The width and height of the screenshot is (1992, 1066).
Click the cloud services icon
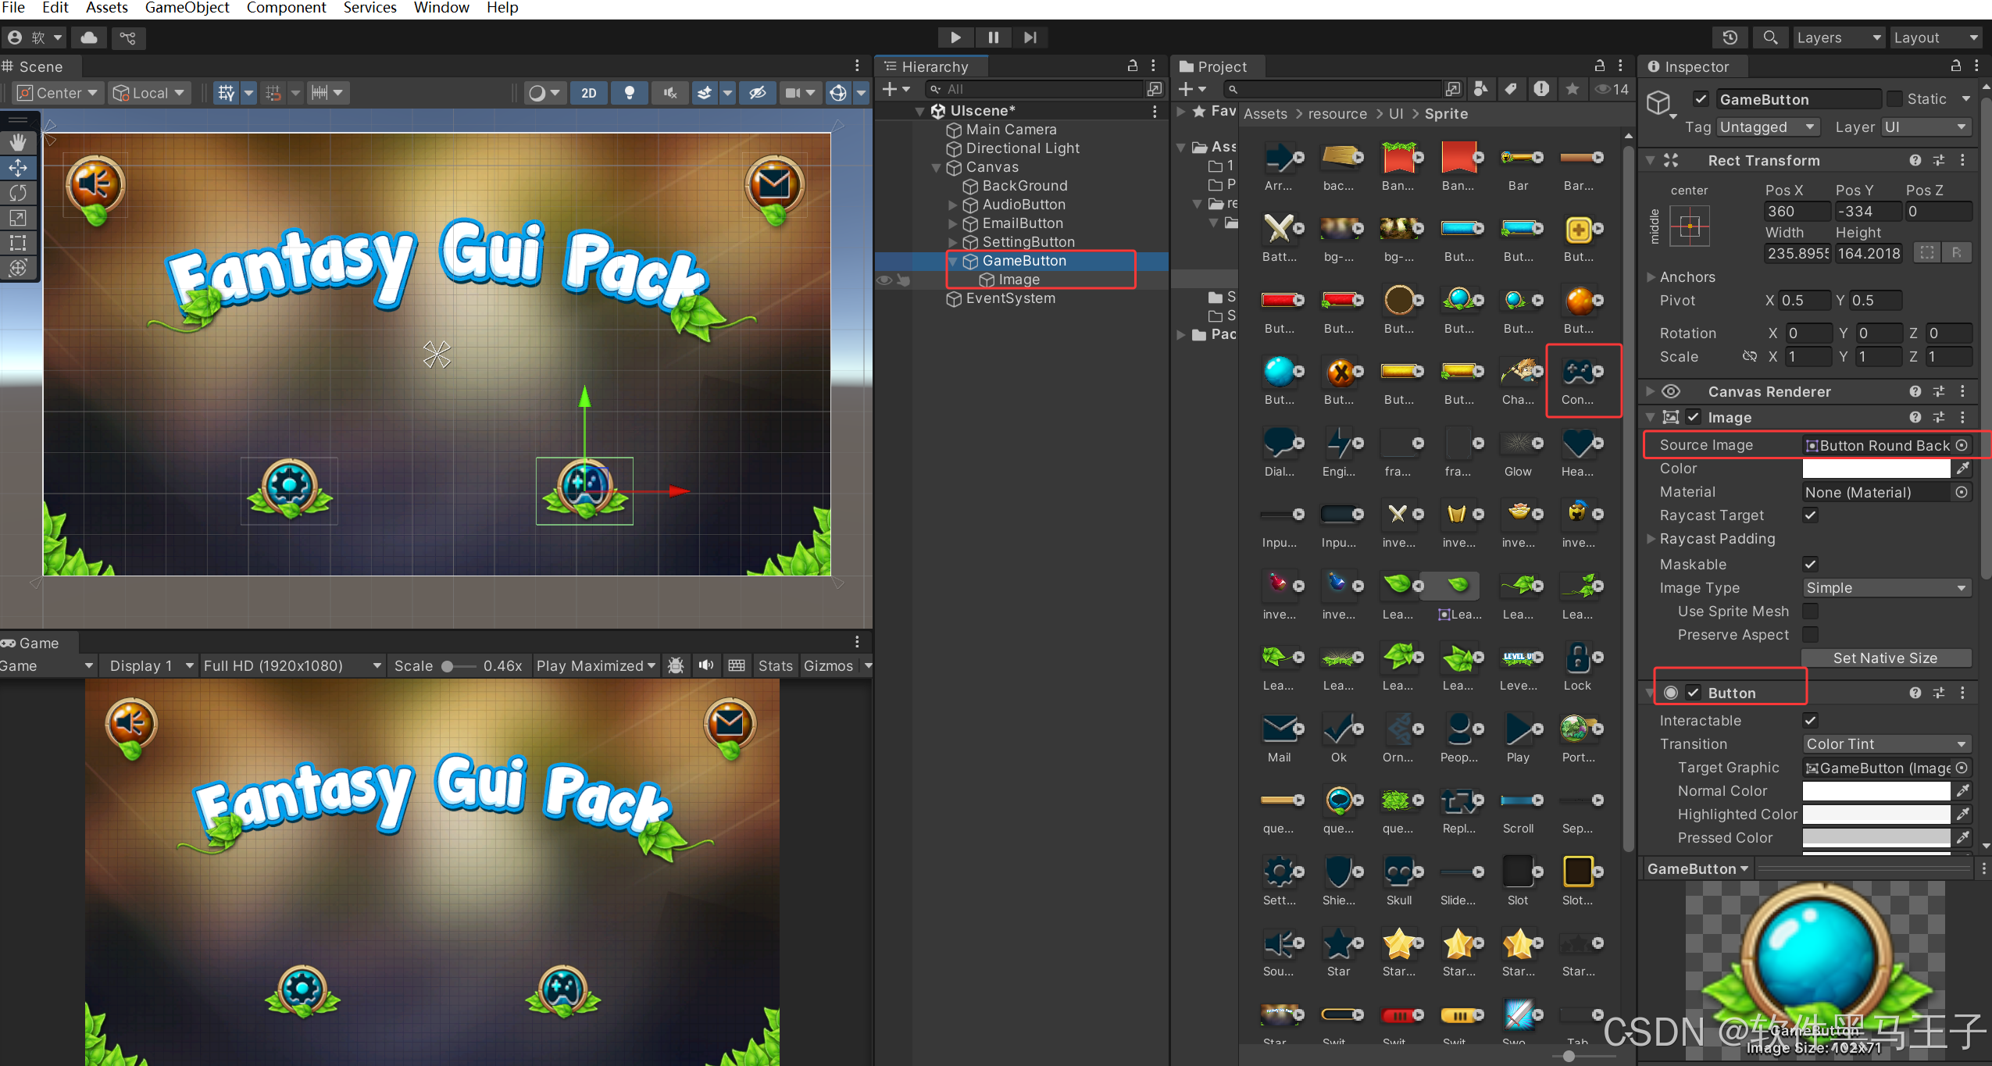(x=89, y=37)
